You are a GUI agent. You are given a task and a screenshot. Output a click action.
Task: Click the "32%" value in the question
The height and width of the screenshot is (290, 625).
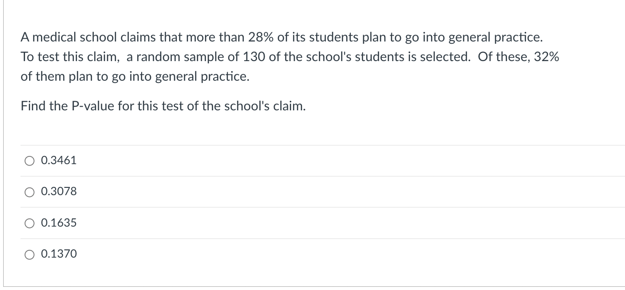547,57
